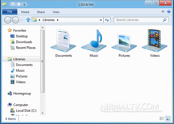Click the Music library label text
The image size is (174, 124).
coord(94,56)
